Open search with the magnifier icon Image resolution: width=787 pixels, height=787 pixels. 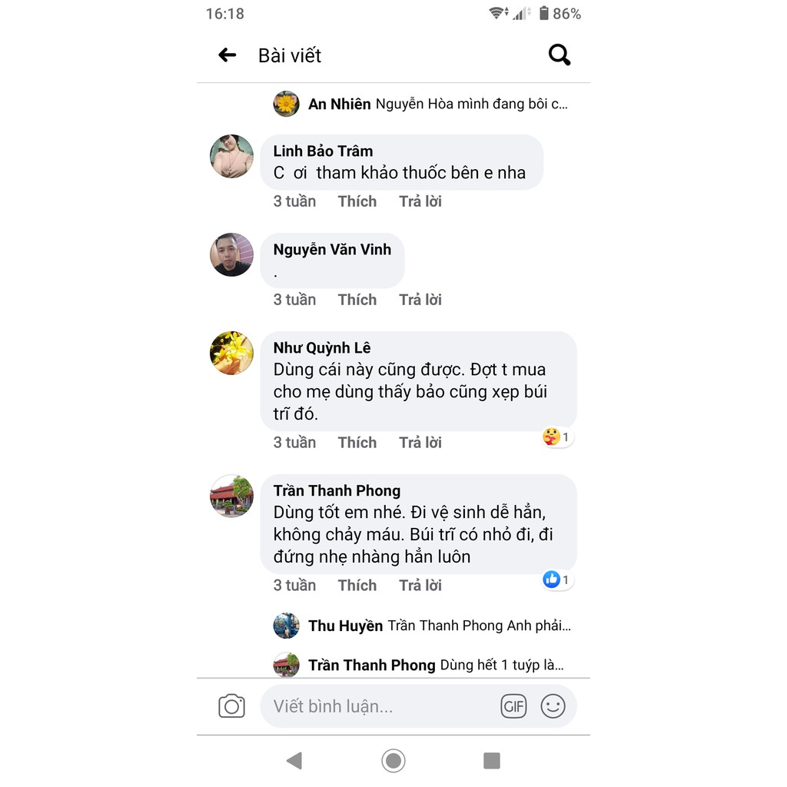pyautogui.click(x=560, y=55)
